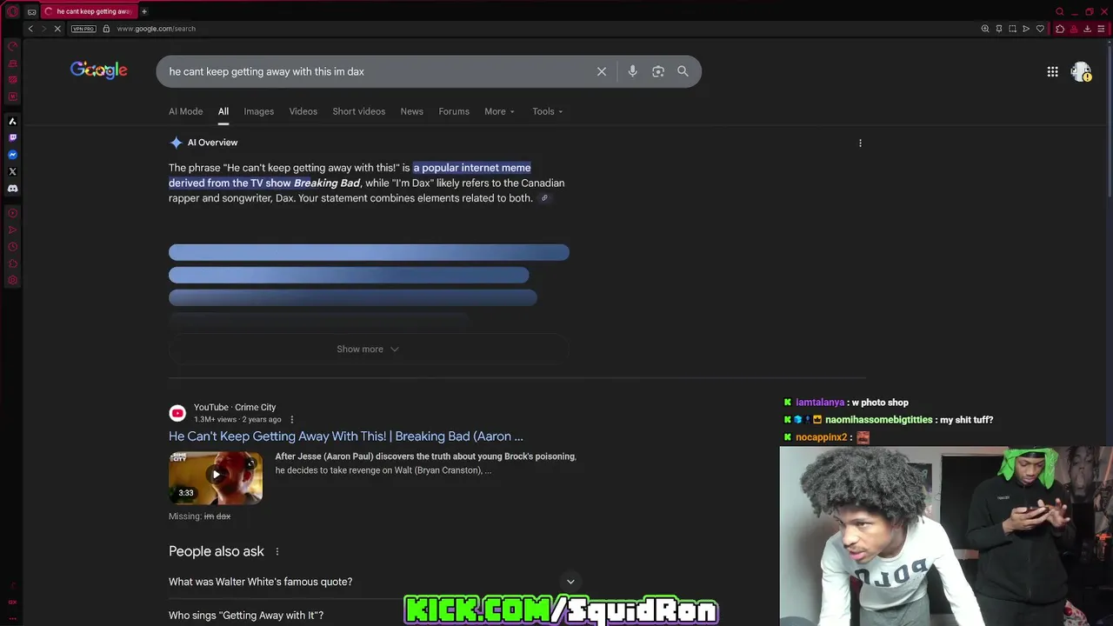Go back to previous page
1113x626 pixels.
pos(30,29)
